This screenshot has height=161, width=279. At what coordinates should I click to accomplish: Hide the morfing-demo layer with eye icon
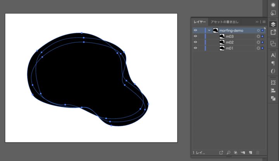195,30
